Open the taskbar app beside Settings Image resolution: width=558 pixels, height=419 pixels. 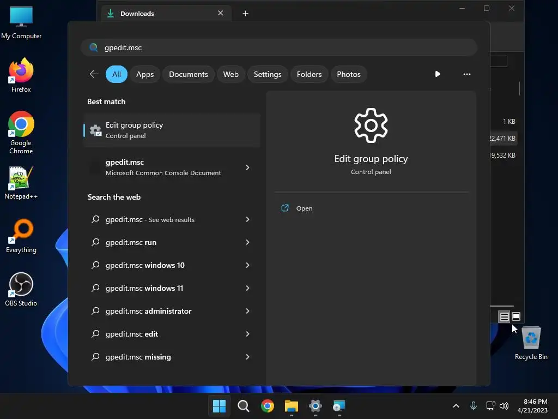tap(339, 406)
